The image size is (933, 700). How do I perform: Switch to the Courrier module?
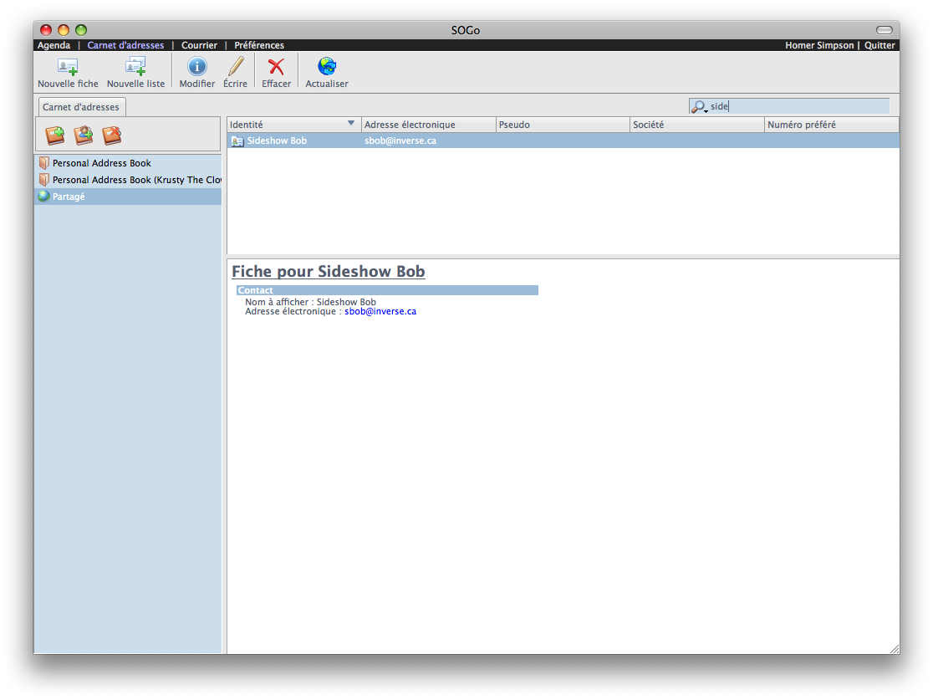pyautogui.click(x=199, y=45)
